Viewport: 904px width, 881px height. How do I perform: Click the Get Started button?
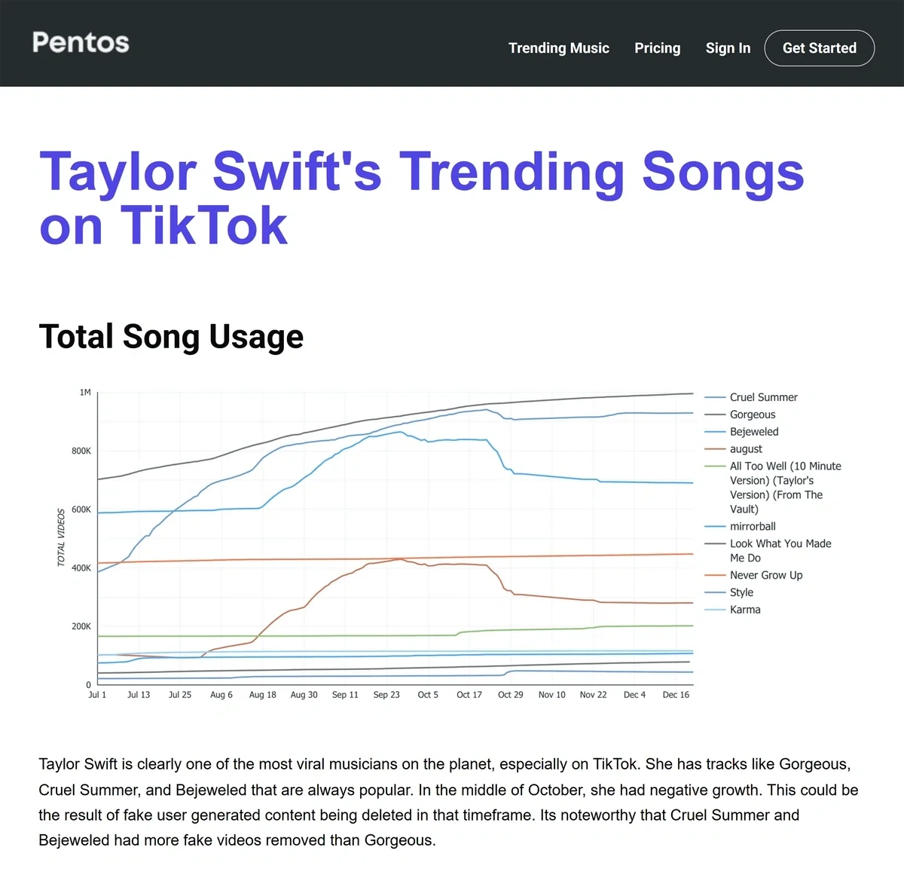coord(819,47)
